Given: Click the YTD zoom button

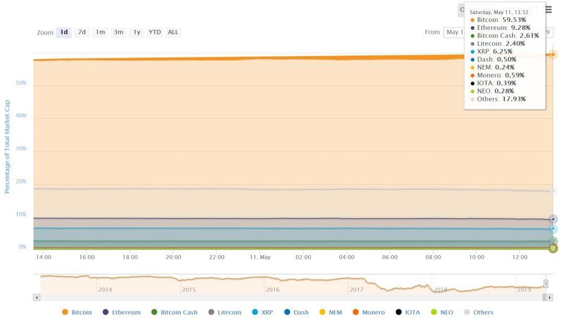Looking at the screenshot, I should pyautogui.click(x=155, y=32).
